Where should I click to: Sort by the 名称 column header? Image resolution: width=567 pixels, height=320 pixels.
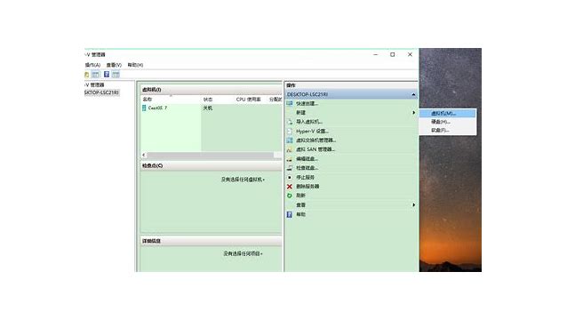148,99
